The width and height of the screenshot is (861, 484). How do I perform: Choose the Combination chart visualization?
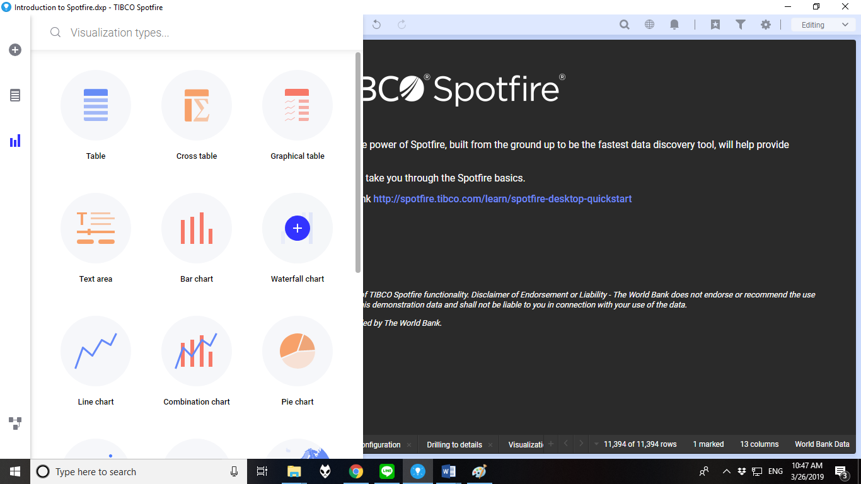pos(197,351)
